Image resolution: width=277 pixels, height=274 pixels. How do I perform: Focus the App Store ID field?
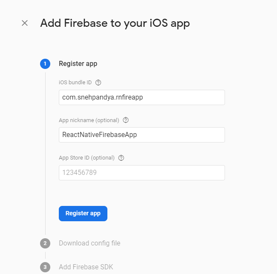click(x=141, y=173)
